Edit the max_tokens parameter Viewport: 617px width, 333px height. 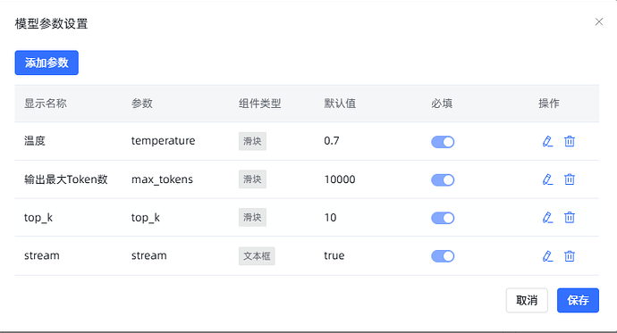pos(547,179)
